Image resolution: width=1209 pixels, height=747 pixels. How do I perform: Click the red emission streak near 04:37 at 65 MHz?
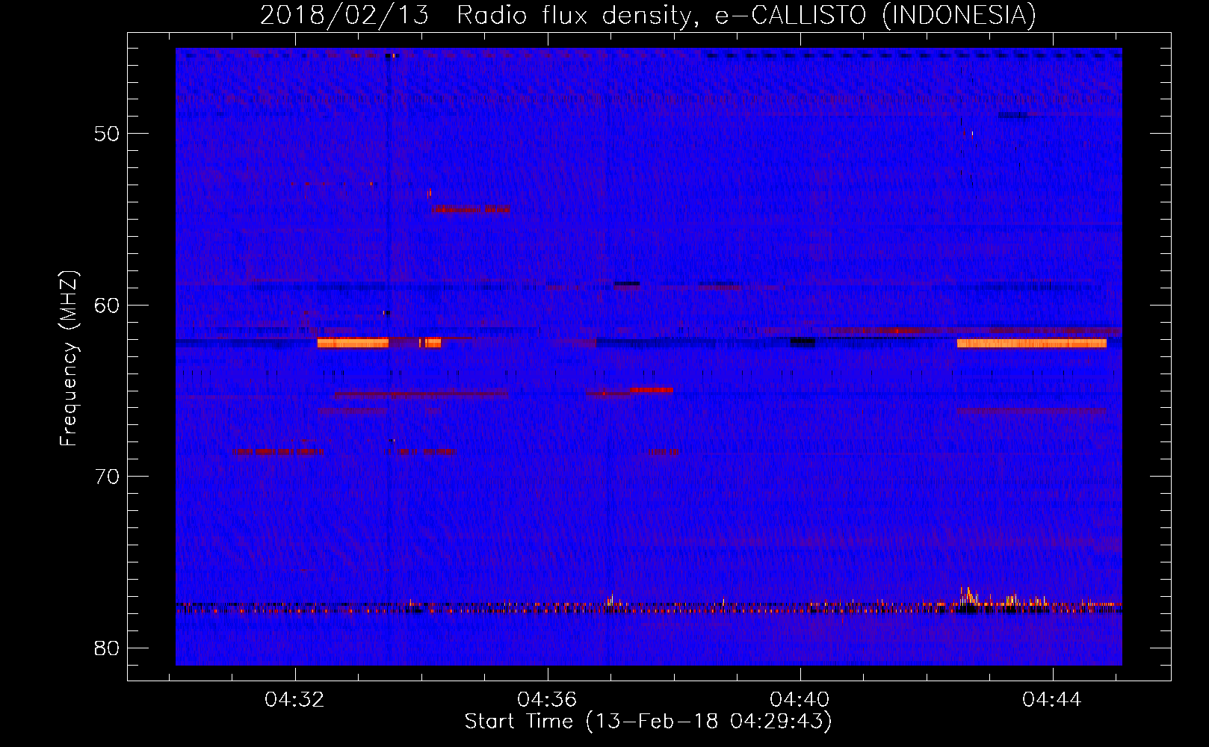coord(652,390)
